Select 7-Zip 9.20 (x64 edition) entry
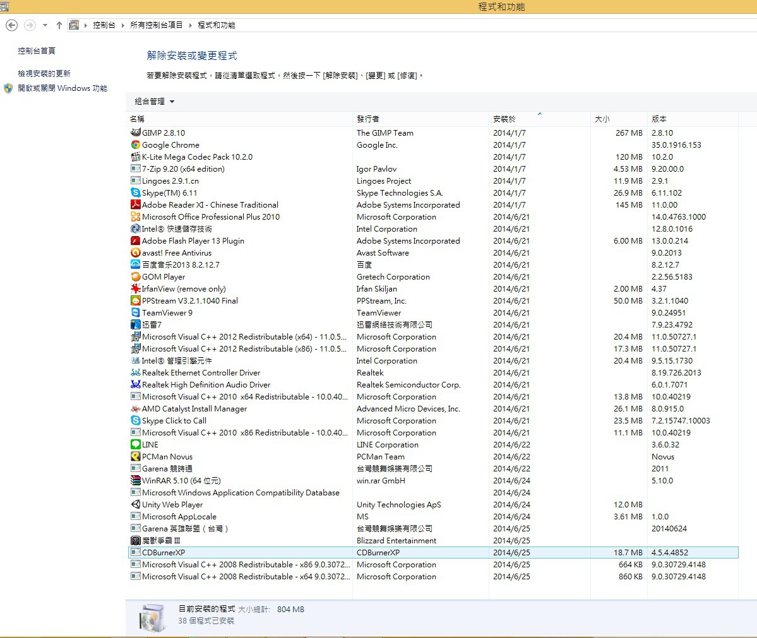 433,168
